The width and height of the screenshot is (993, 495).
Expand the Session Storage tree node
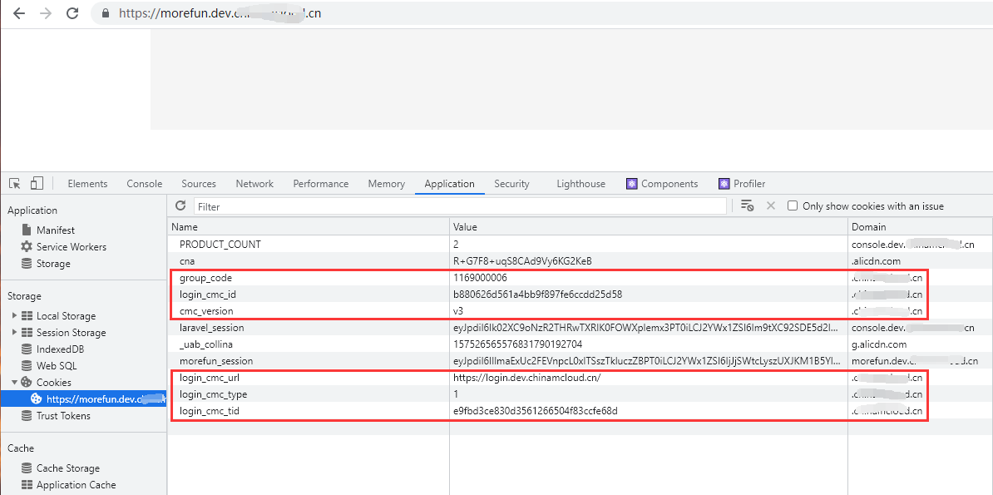click(x=14, y=333)
